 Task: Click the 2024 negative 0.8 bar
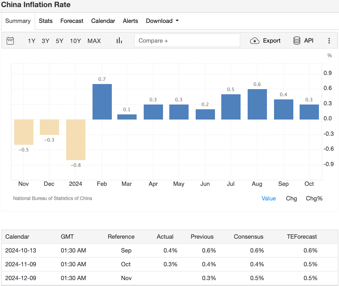click(76, 140)
